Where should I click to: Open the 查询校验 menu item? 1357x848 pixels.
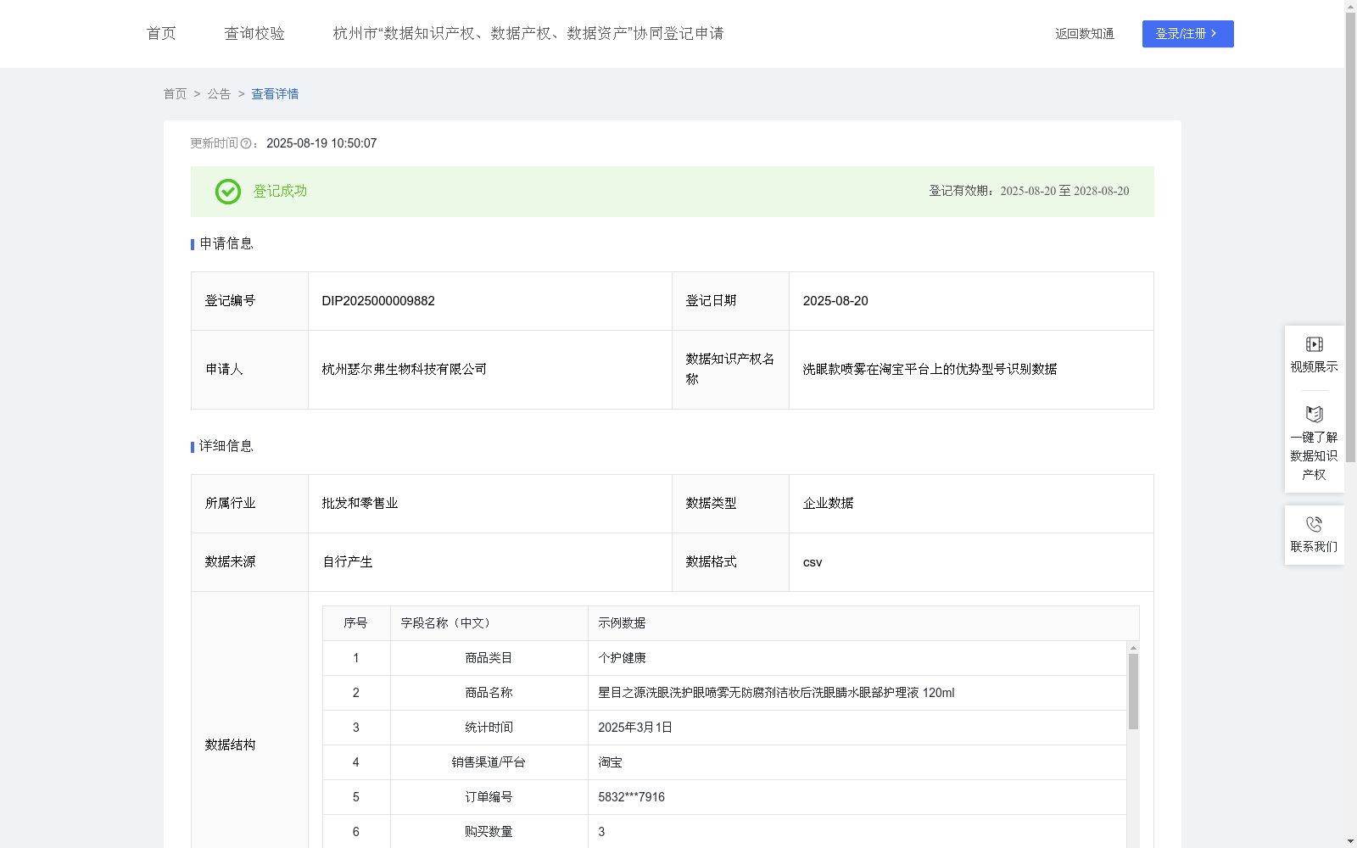[254, 33]
